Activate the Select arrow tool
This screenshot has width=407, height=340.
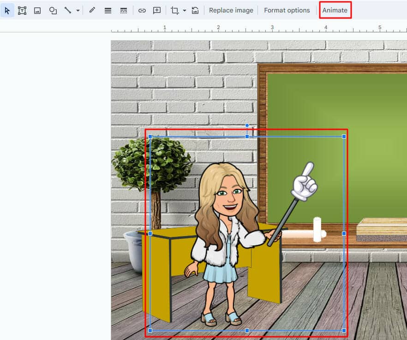point(7,10)
